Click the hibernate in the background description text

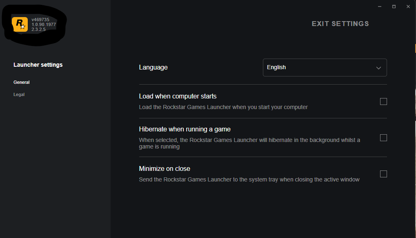point(249,140)
